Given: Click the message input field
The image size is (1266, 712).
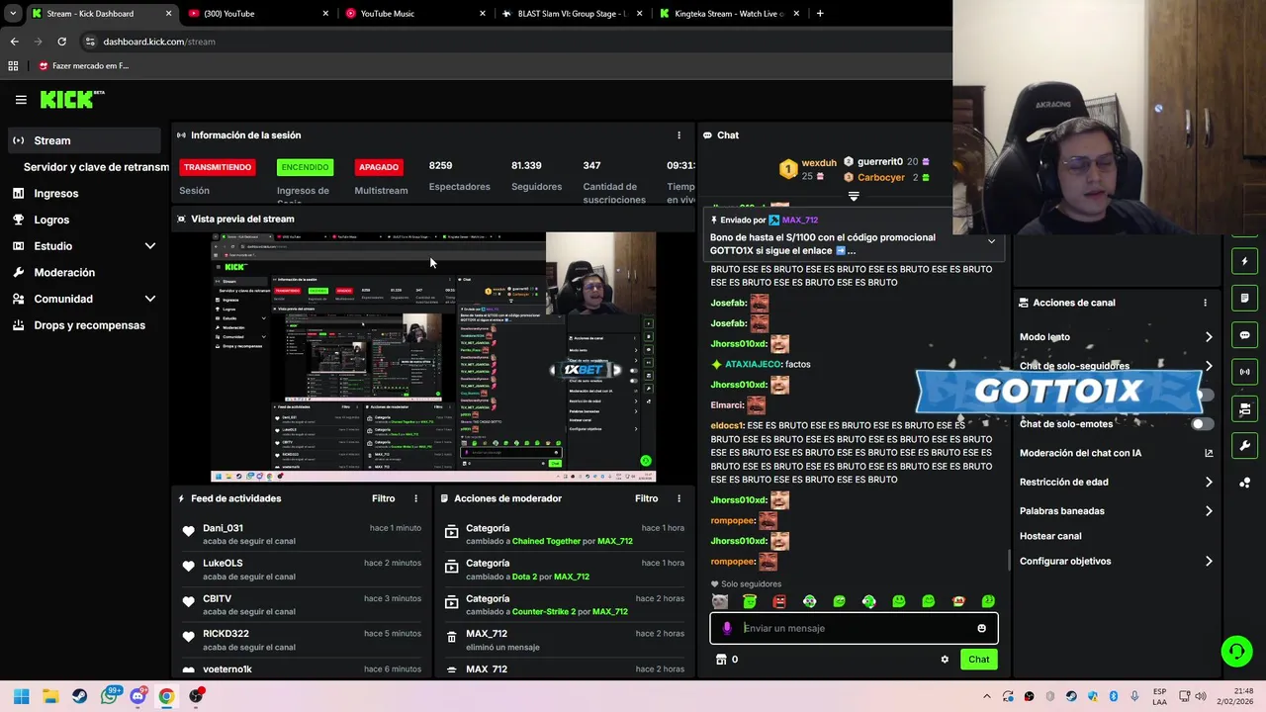Looking at the screenshot, I should point(855,628).
